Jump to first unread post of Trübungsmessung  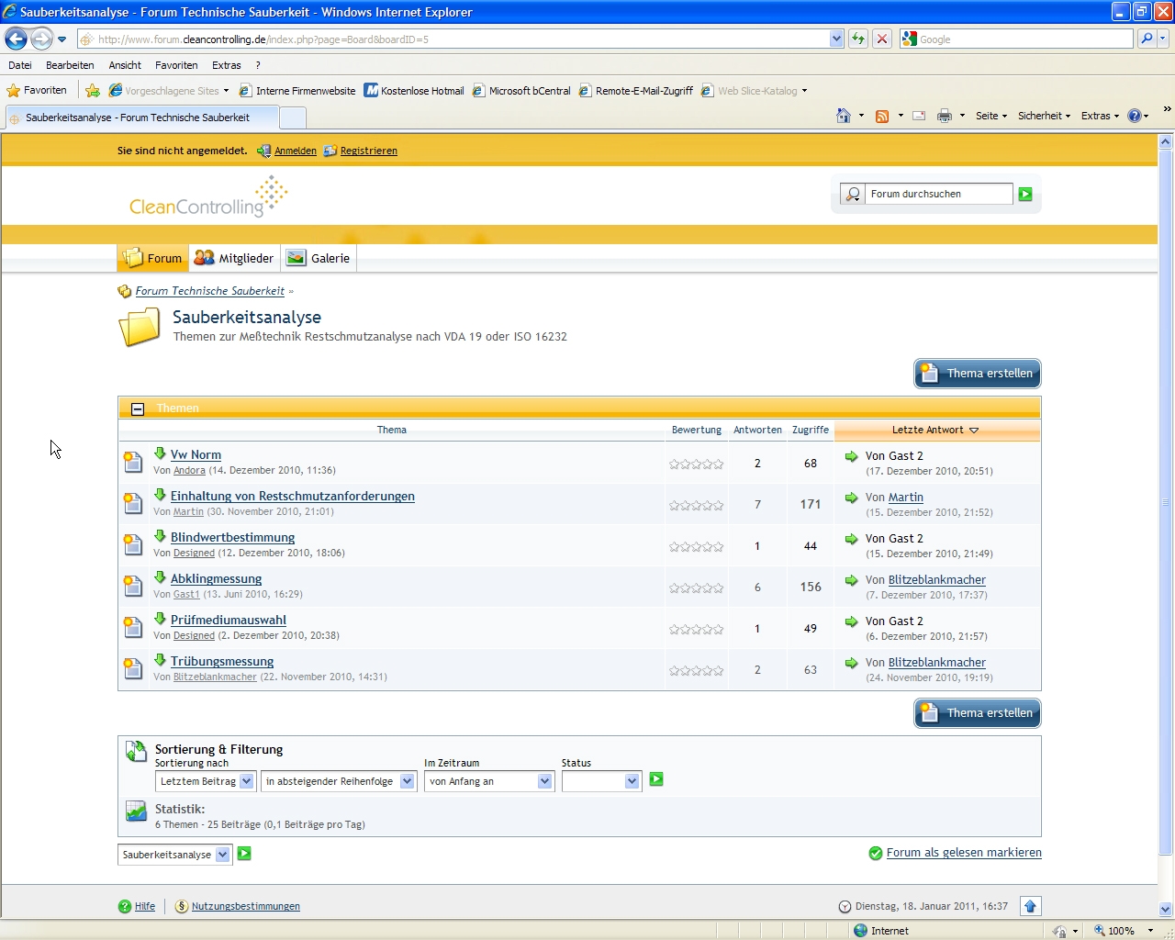(160, 660)
